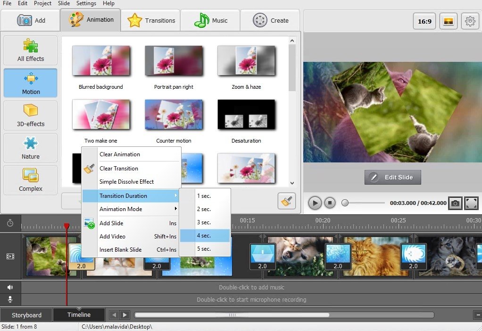Choose the All Effects category
Image resolution: width=482 pixels, height=331 pixels.
(31, 50)
